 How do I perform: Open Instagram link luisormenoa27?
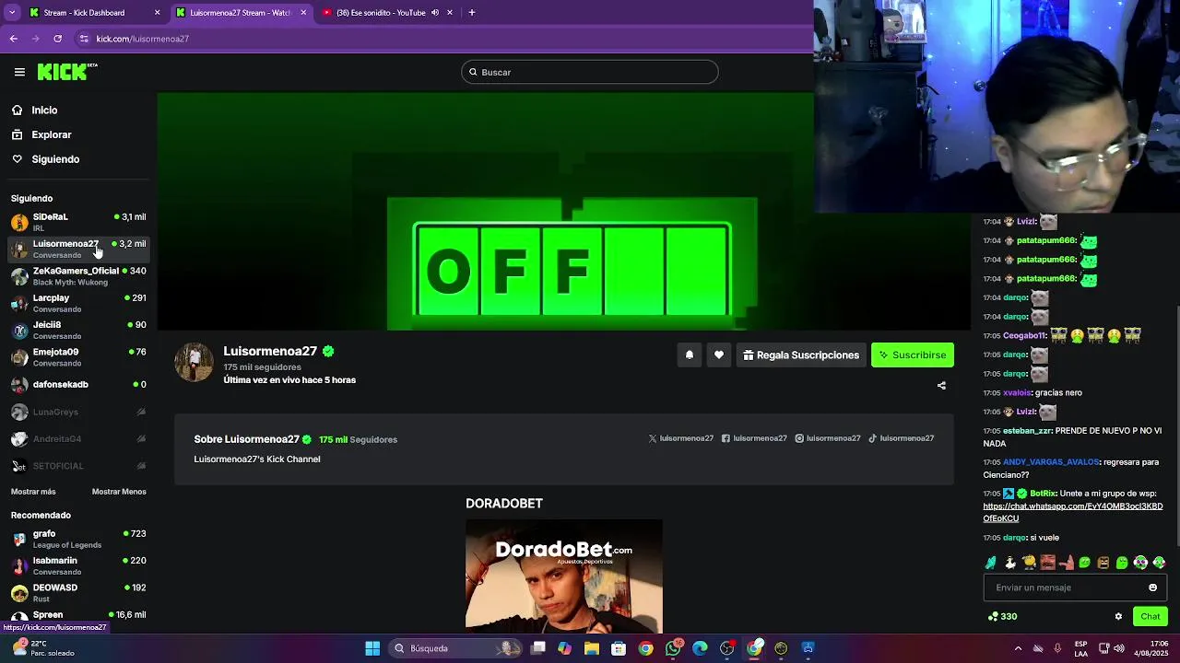(828, 438)
